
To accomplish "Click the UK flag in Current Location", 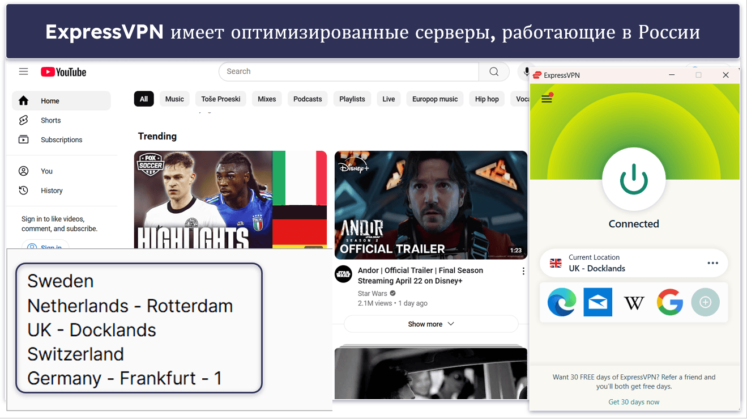I will pyautogui.click(x=556, y=263).
